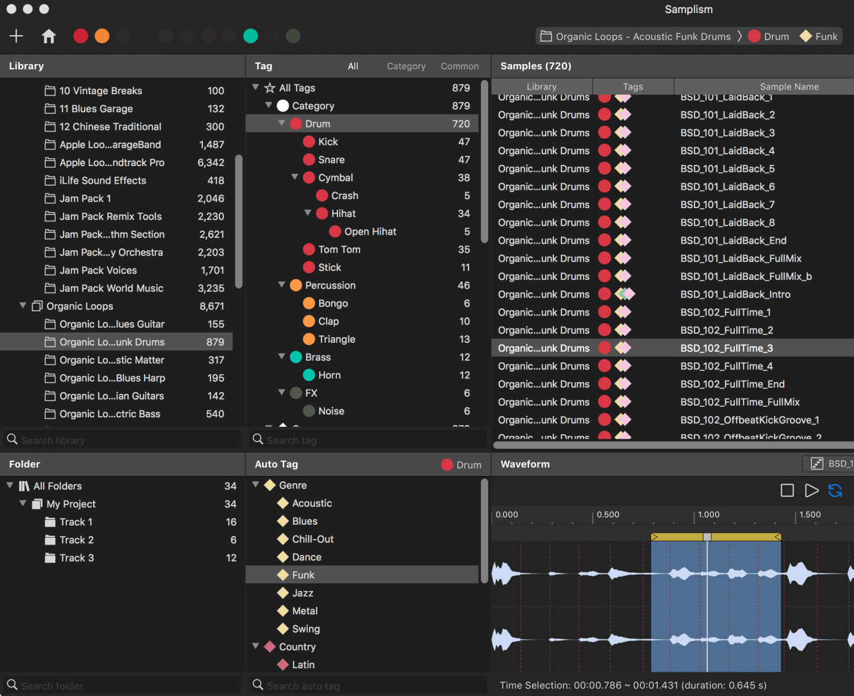Collapse the Genre auto tag group
The height and width of the screenshot is (696, 854).
coord(256,485)
